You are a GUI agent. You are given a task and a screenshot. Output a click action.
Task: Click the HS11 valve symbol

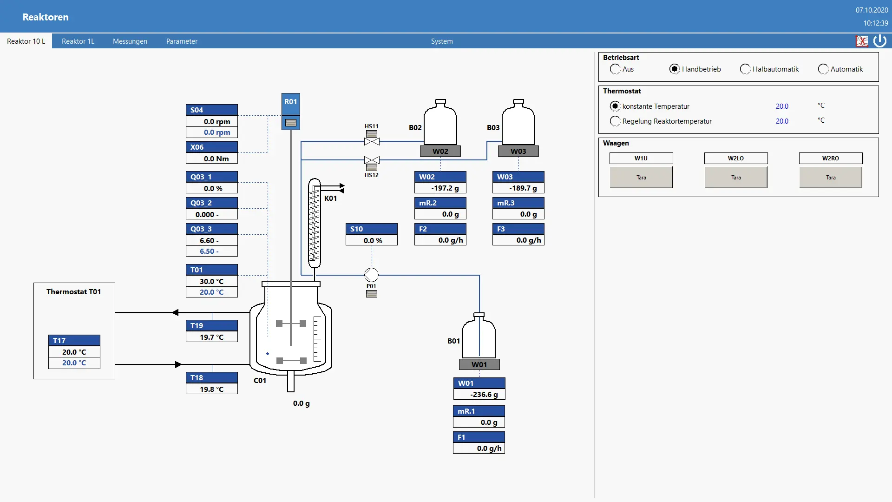tap(372, 141)
